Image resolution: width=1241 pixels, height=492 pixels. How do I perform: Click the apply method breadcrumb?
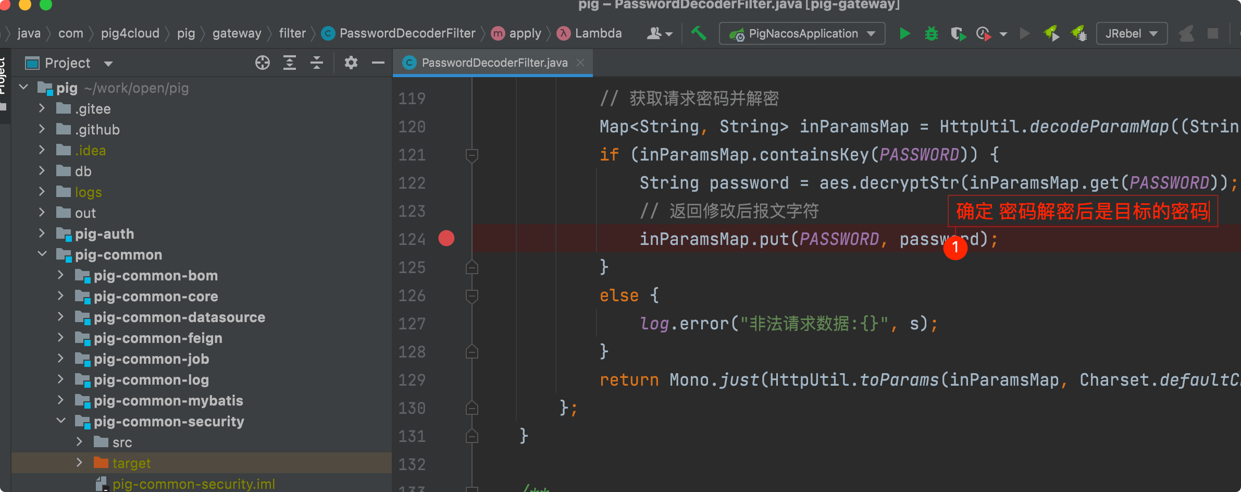coord(517,33)
